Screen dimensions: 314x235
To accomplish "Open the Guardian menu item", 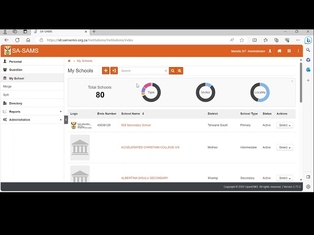I will pyautogui.click(x=32, y=70).
